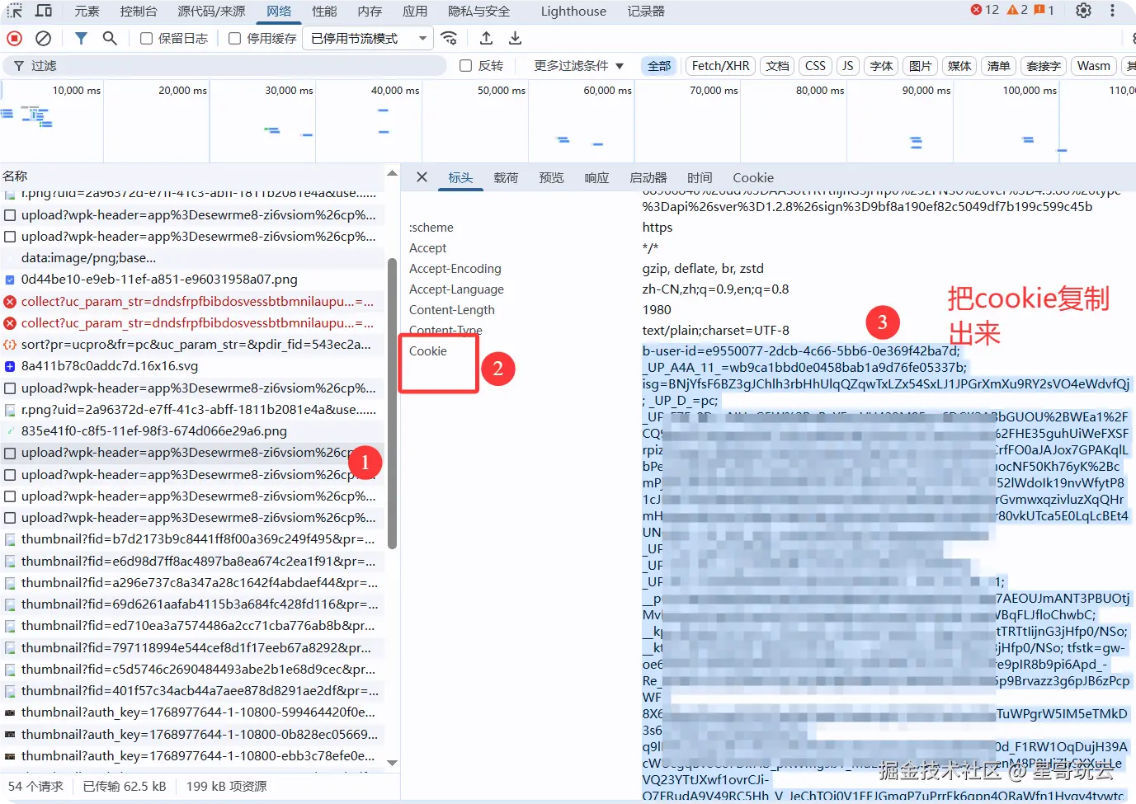Select the data:image/png;base request

191,258
